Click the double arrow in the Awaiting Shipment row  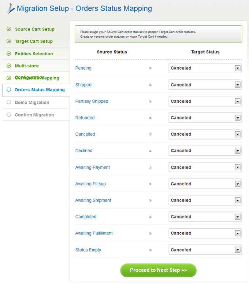[150, 200]
